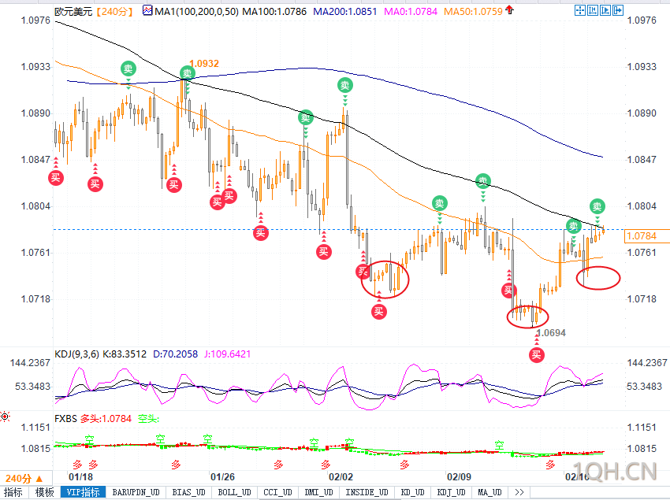Click the MA1 indicator chart icon
Image resolution: width=670 pixels, height=500 pixels.
point(147,10)
